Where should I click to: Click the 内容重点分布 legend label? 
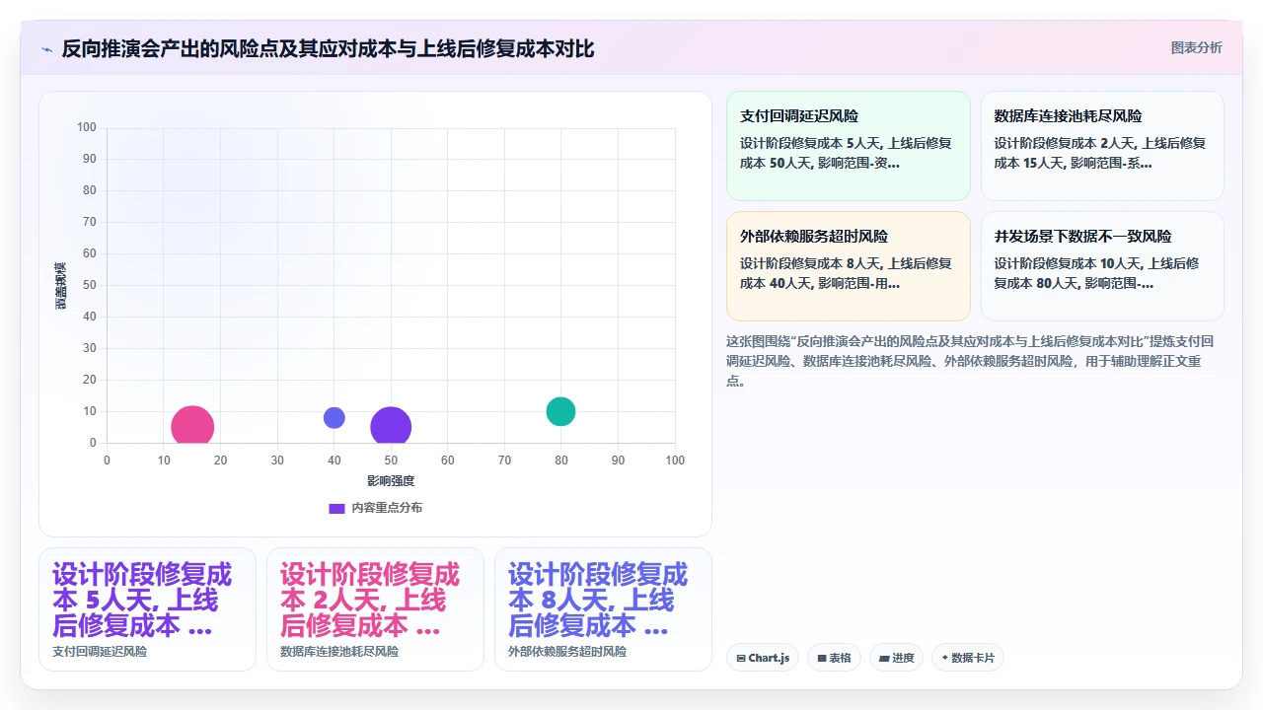point(387,508)
